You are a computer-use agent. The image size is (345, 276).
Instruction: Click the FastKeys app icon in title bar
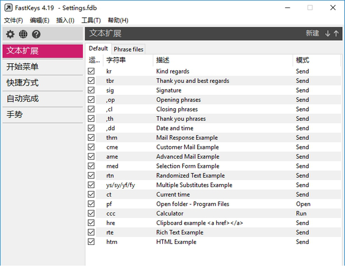[7, 7]
